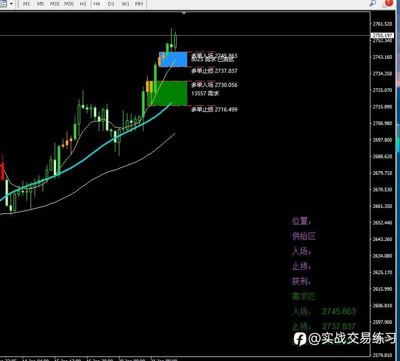Click the label 多单止损 2716.499

click(214, 109)
